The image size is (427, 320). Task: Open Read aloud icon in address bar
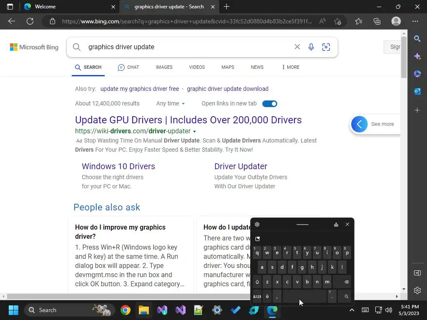pos(322,21)
